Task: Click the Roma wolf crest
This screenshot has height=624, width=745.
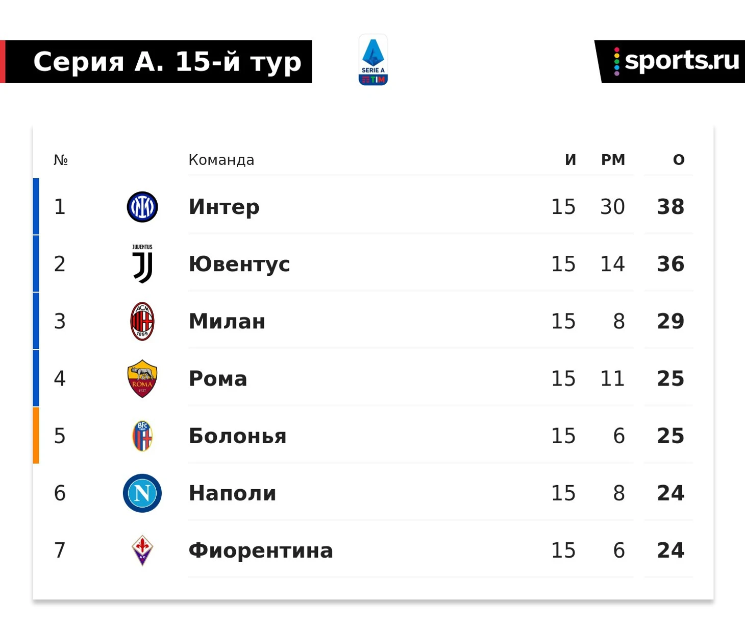Action: click(142, 378)
